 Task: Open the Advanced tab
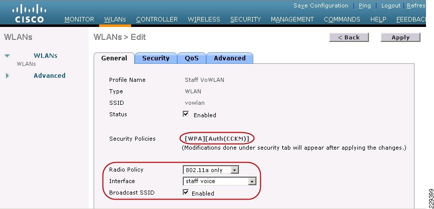[x=230, y=58]
